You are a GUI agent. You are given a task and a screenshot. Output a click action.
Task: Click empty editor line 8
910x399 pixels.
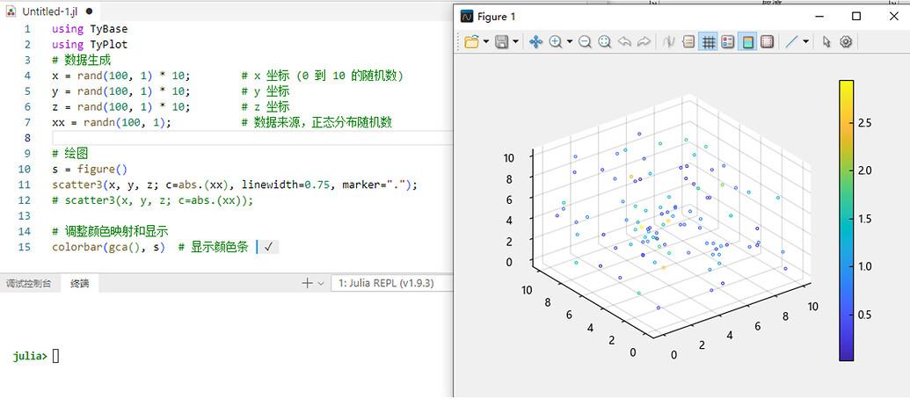point(251,137)
